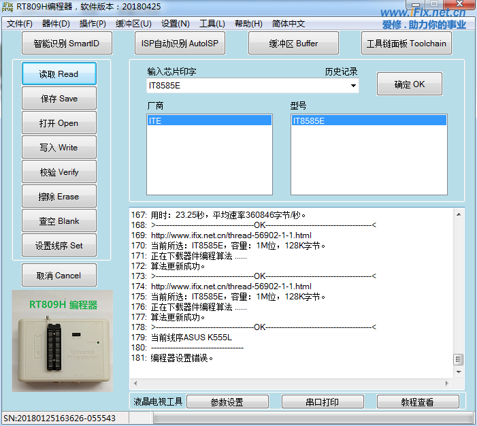Viewport: 477px width, 426px height.
Task: Click log line 176 正在下载器件编程算法
Action: point(199,307)
